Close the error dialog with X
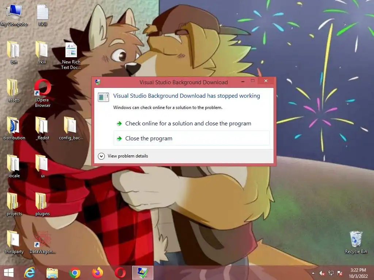Screen dimensions: 374x280 tap(266, 81)
